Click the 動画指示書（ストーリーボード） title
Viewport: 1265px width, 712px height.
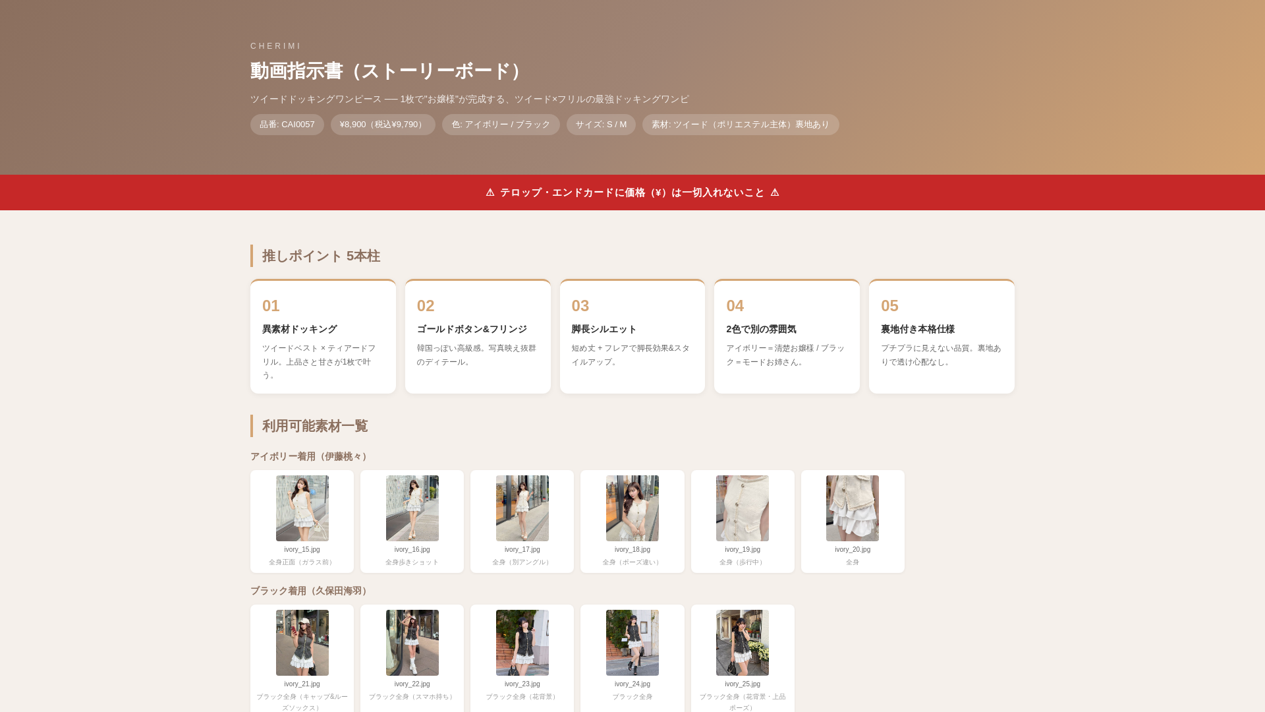click(389, 71)
